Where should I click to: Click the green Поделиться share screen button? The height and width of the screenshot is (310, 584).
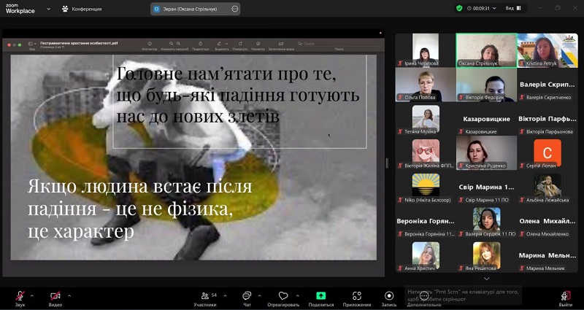pos(321,299)
